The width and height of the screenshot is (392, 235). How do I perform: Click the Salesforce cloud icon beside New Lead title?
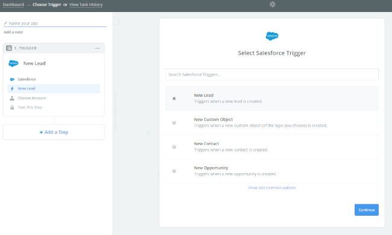(13, 63)
